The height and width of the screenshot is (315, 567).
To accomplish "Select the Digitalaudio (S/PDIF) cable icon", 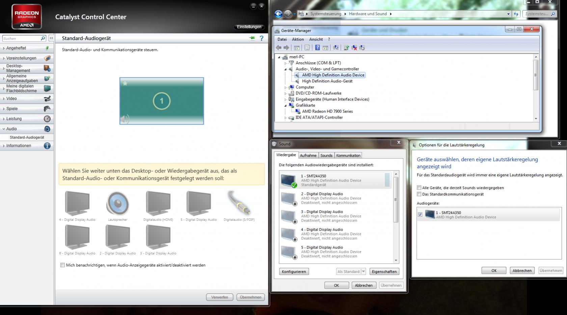I will [x=239, y=203].
